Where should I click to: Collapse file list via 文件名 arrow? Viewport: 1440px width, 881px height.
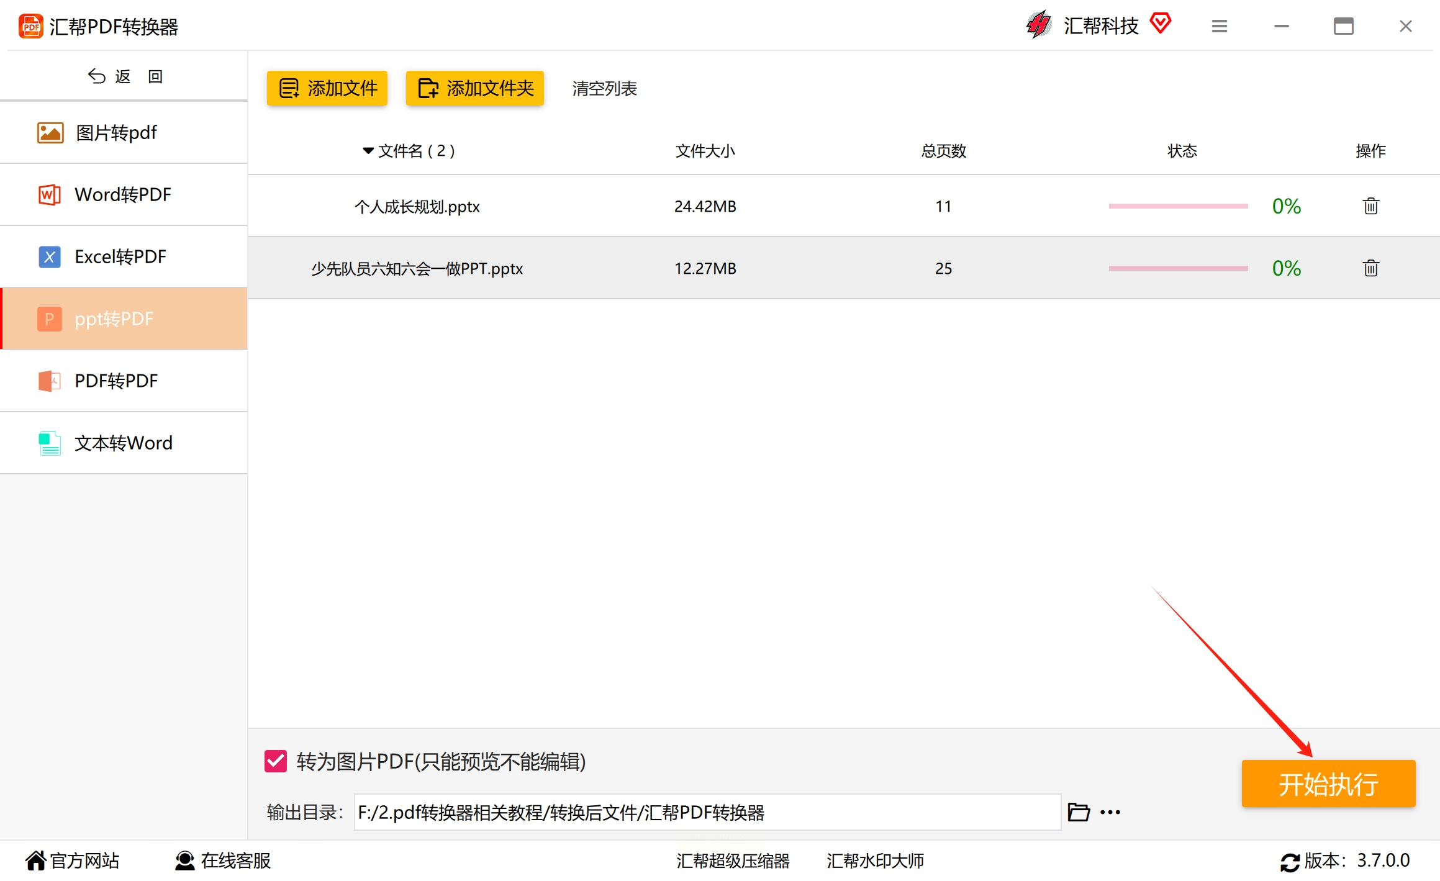pyautogui.click(x=368, y=151)
